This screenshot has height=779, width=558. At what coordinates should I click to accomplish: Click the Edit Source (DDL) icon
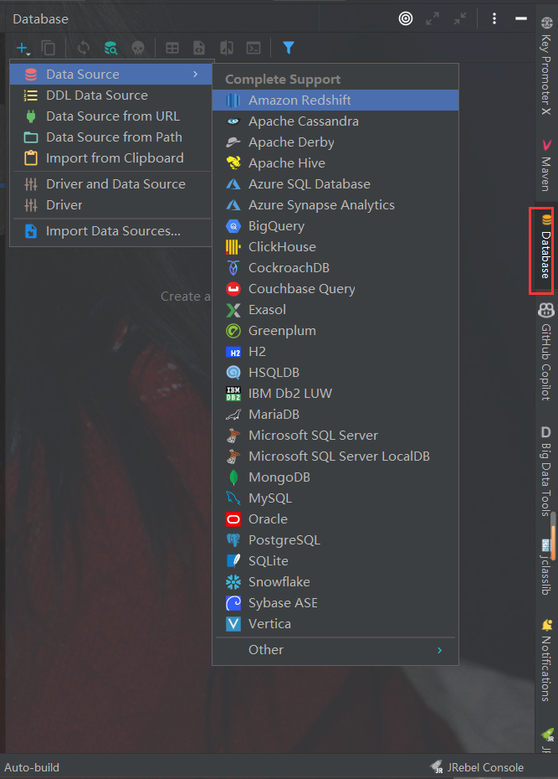coord(199,49)
